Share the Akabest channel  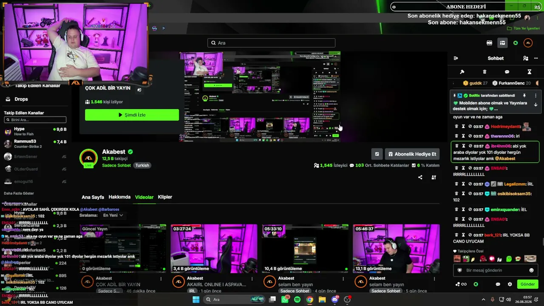(x=420, y=177)
